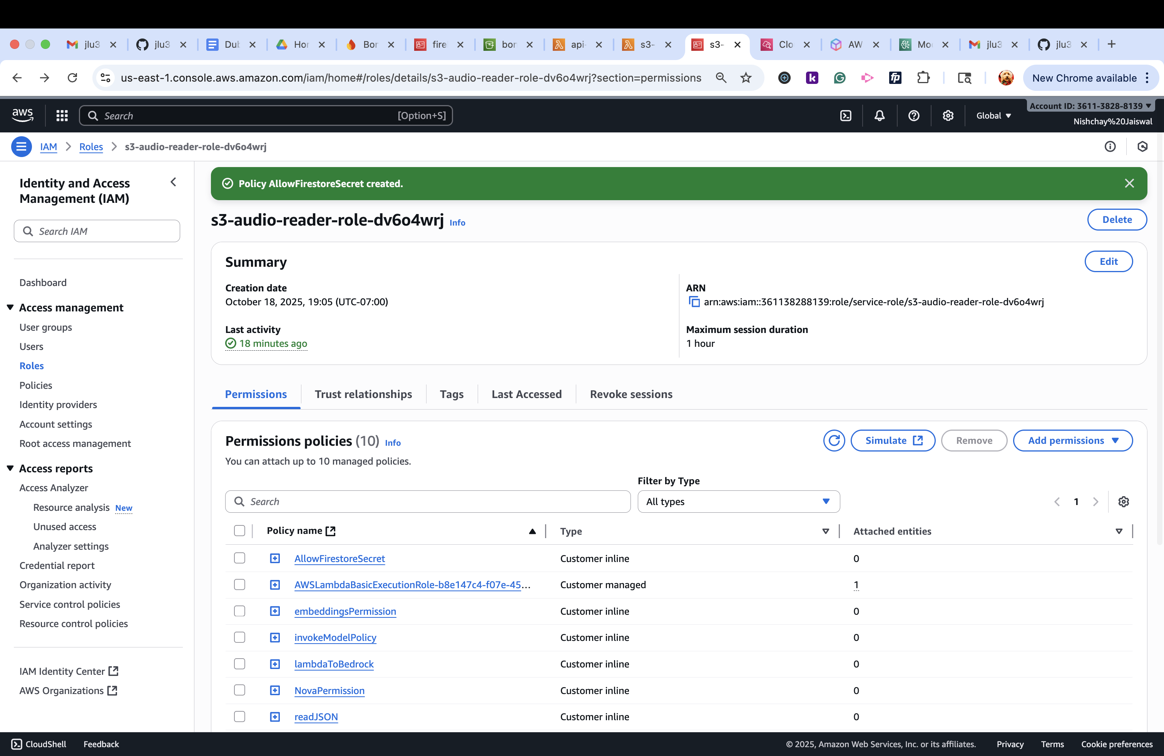Refresh the permissions policies list
This screenshot has width=1164, height=756.
point(834,441)
